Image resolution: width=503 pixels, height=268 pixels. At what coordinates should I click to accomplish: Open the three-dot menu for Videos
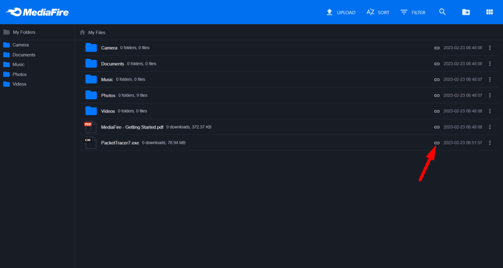coord(490,111)
